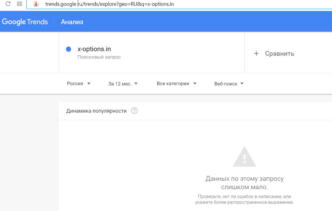Click the Поисковый запрос subtitle

coord(99,57)
